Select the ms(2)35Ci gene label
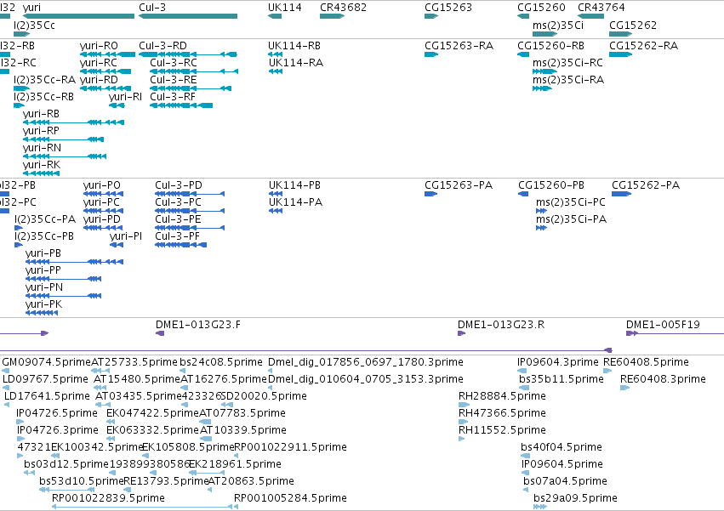Screen dimensions: 724x511 pyautogui.click(x=558, y=25)
